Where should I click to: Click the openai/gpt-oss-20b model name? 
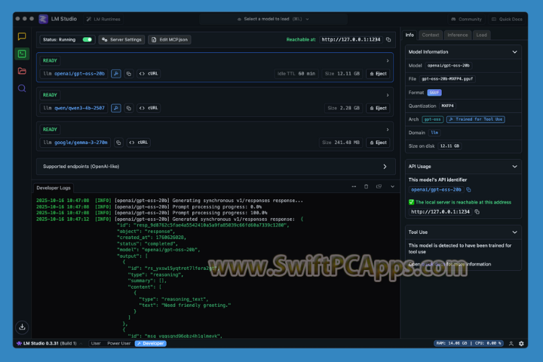pos(79,73)
